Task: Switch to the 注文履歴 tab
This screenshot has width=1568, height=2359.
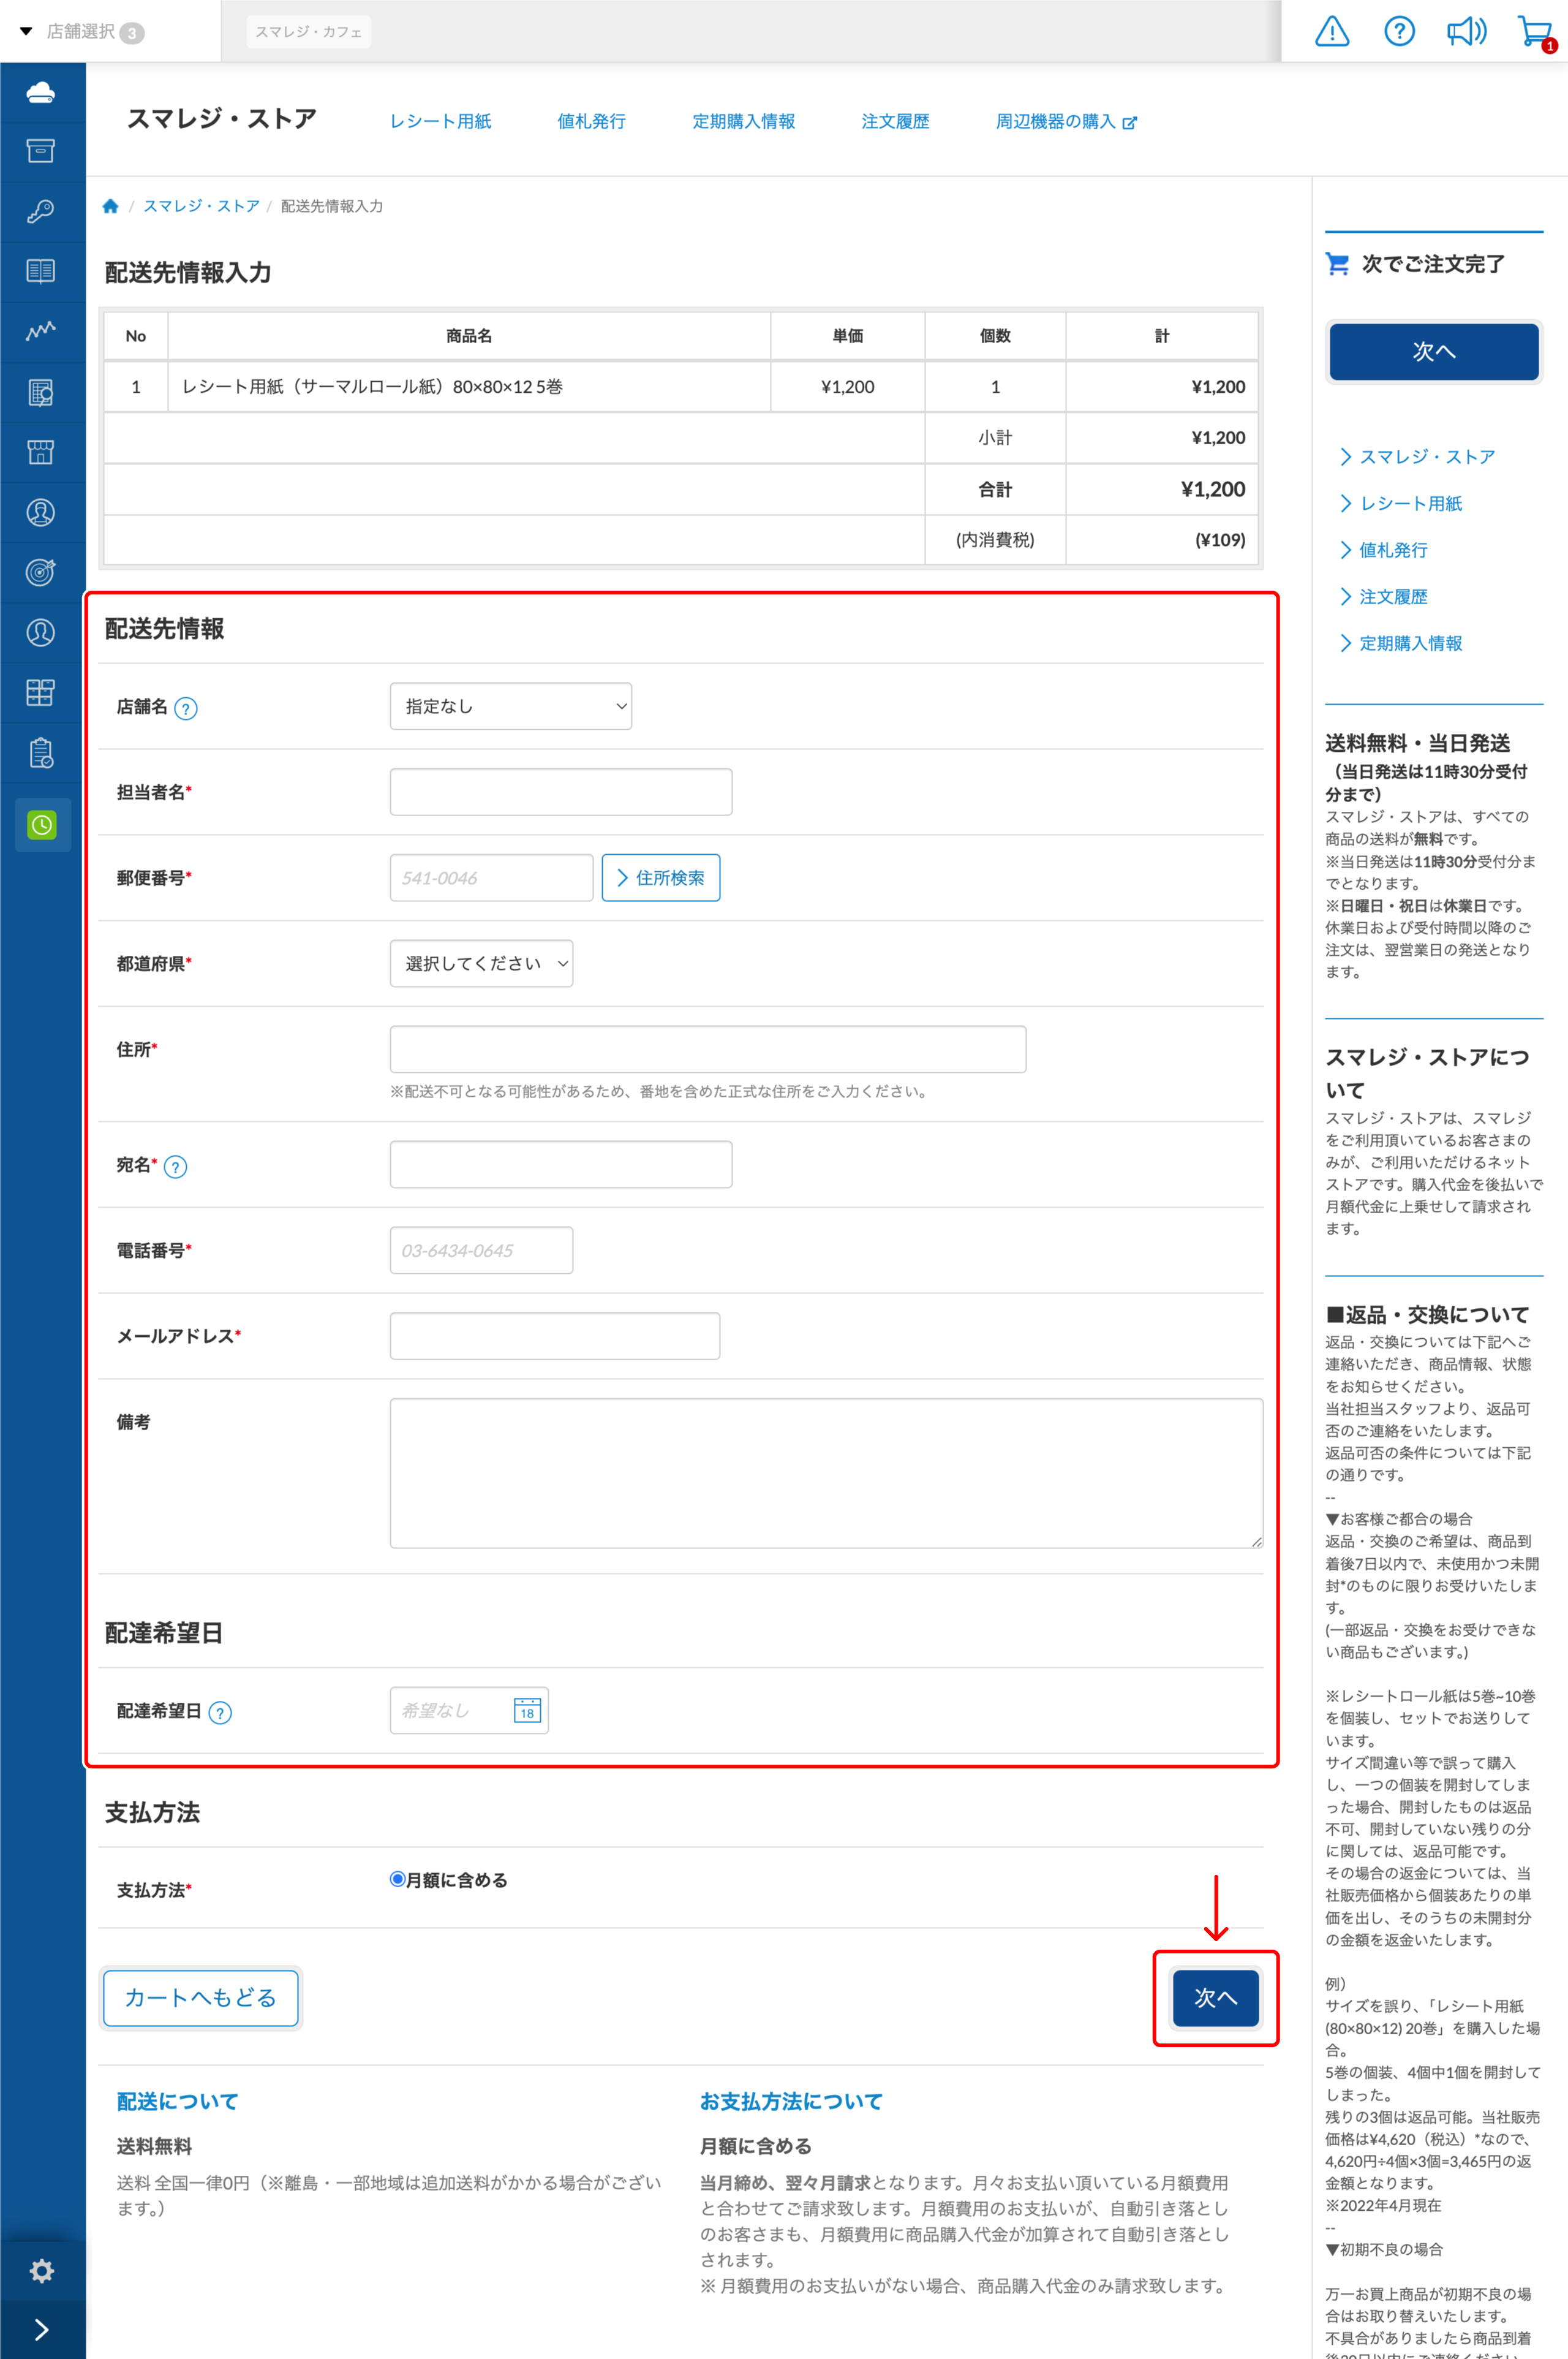Action: tap(895, 121)
